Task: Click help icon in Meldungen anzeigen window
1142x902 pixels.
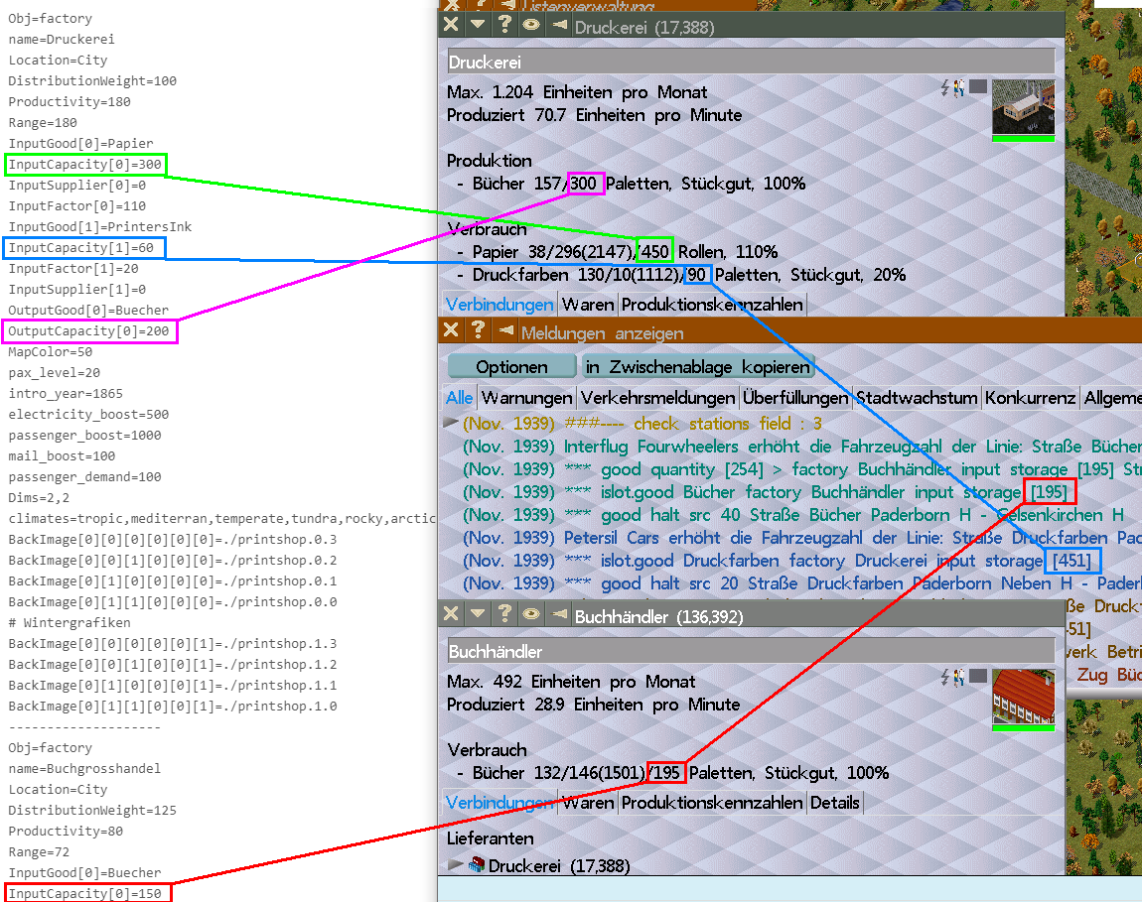Action: tap(478, 330)
